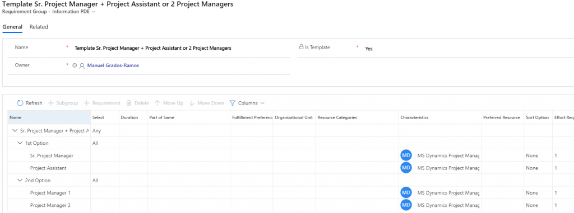Click the Delete trash icon

pos(129,103)
